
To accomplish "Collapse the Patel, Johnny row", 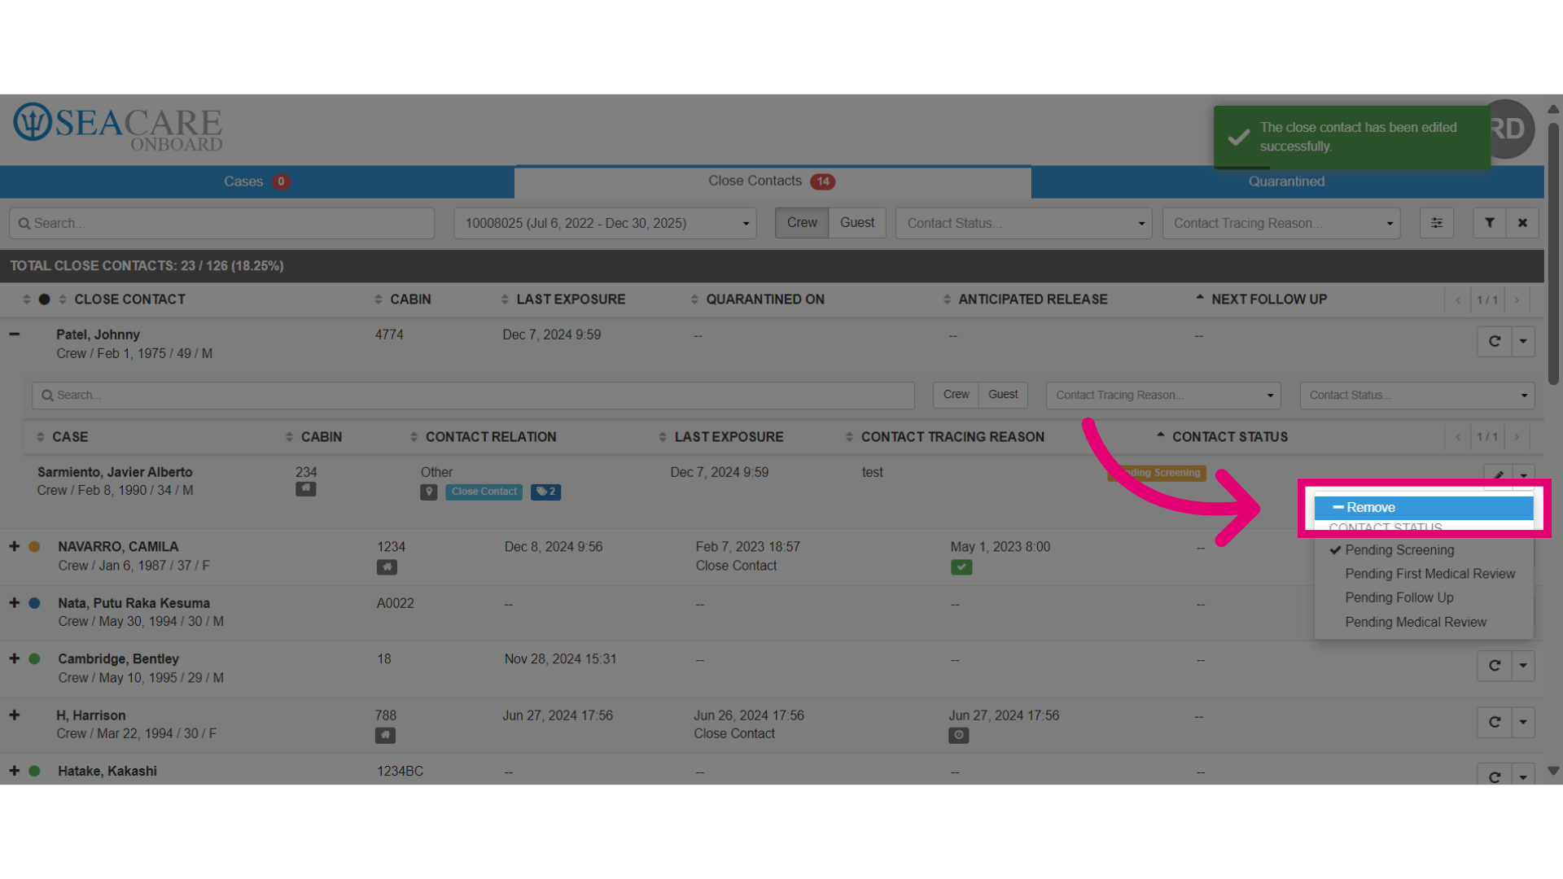I will (x=14, y=335).
